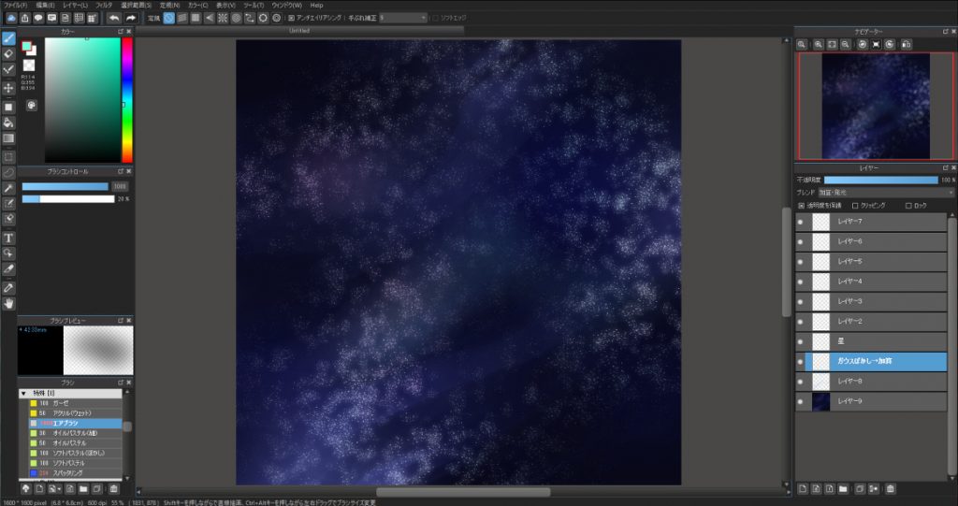Click the Undo arrow
The image size is (958, 506).
(x=113, y=19)
